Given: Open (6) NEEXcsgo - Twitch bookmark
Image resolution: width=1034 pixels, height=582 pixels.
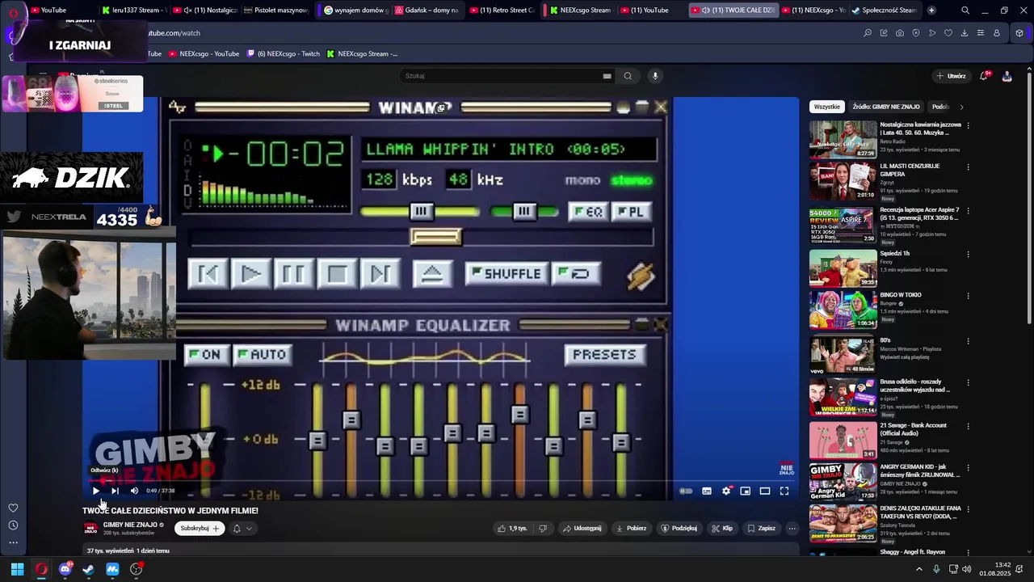Looking at the screenshot, I should (284, 54).
